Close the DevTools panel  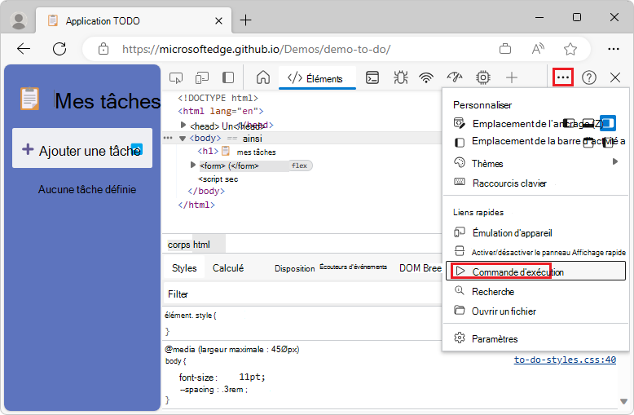point(615,77)
